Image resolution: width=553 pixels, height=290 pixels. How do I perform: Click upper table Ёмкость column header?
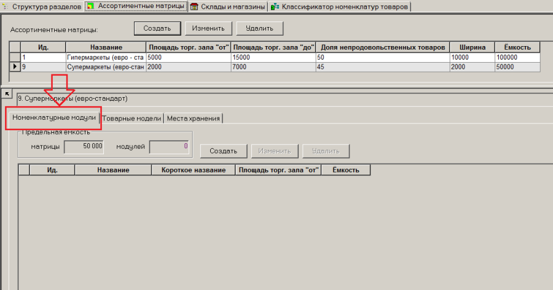[517, 47]
